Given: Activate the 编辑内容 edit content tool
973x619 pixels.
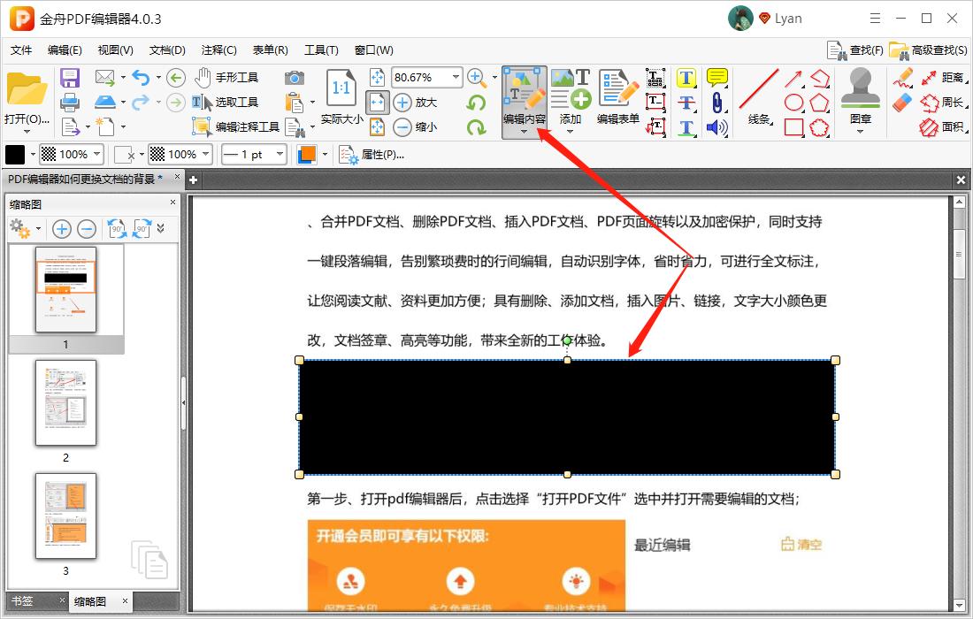Looking at the screenshot, I should click(x=522, y=100).
